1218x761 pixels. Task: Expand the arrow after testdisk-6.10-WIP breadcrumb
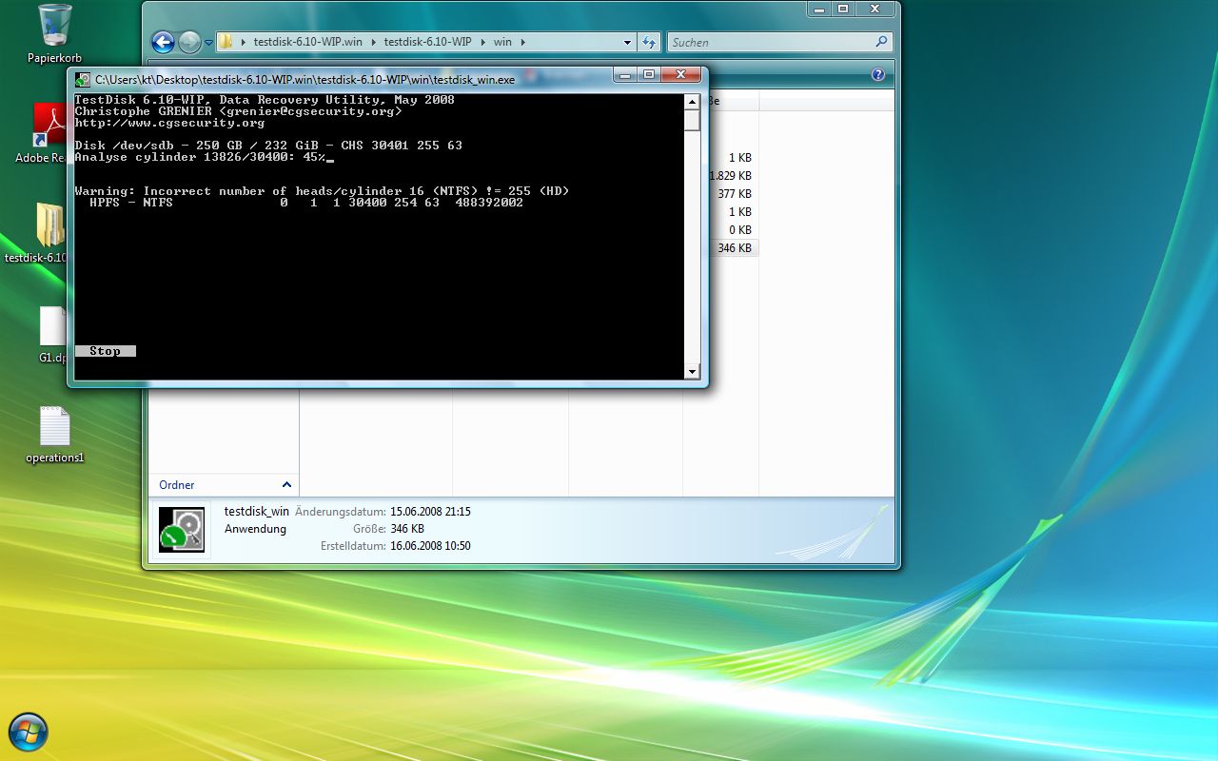click(x=482, y=42)
